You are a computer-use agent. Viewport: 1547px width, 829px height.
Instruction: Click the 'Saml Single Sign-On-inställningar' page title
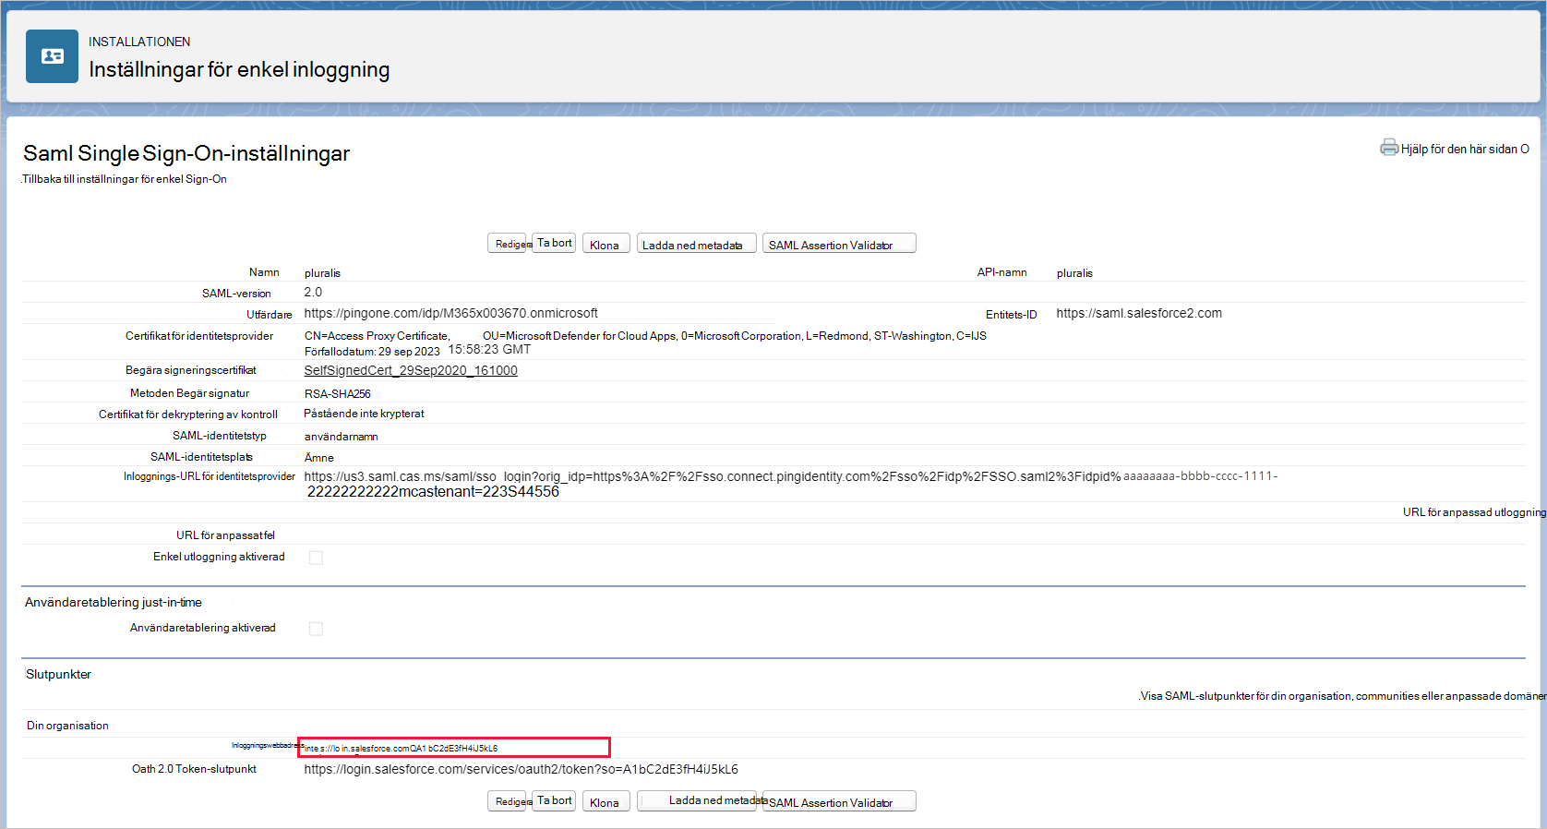tap(186, 153)
